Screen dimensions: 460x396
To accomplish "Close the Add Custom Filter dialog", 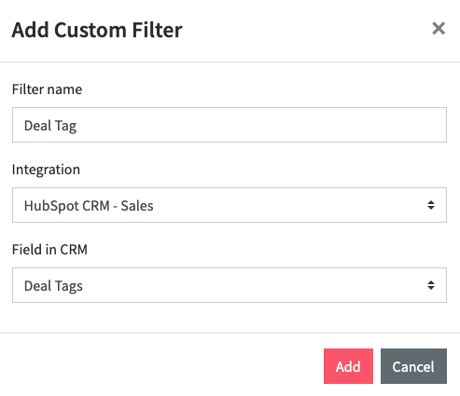I will pos(439,29).
